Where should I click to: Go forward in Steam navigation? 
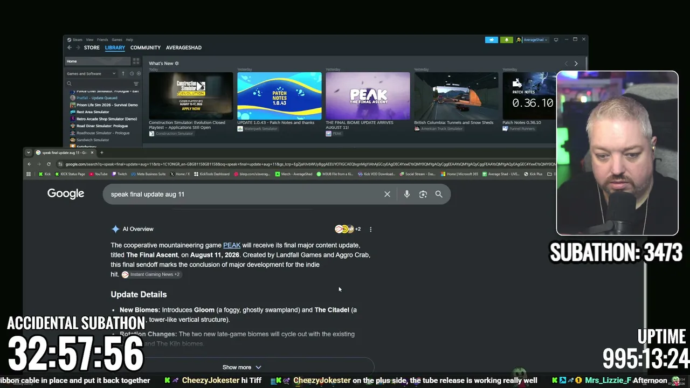click(78, 47)
